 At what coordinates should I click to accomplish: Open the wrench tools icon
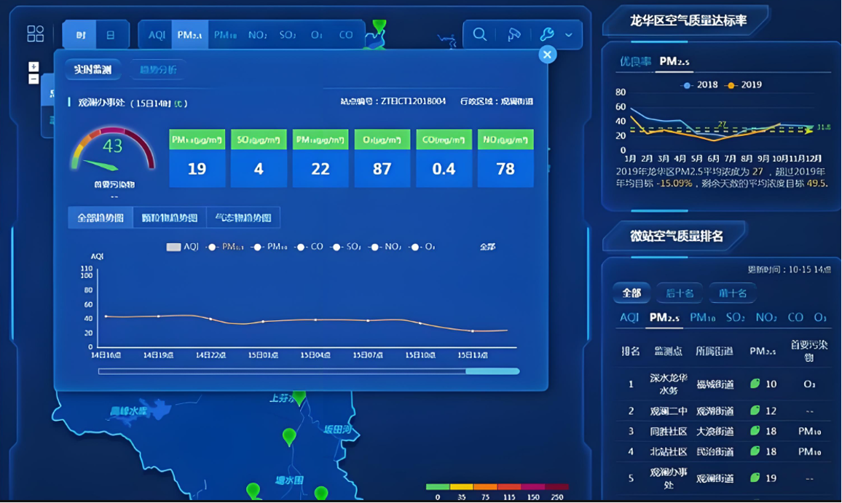click(547, 34)
